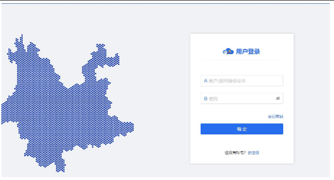Click the blue 确定 confirm button
The image size is (334, 180).
[x=242, y=129]
